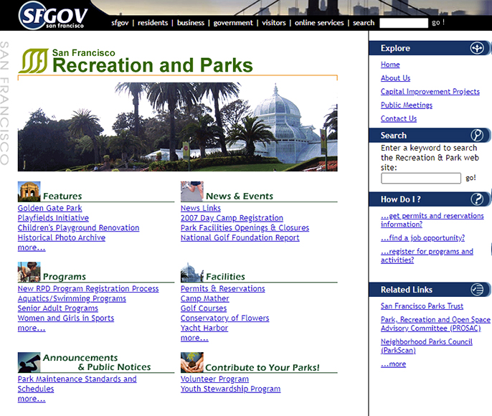The height and width of the screenshot is (416, 492).
Task: Open Permits & Reservations under Facilities
Action: [x=222, y=288]
